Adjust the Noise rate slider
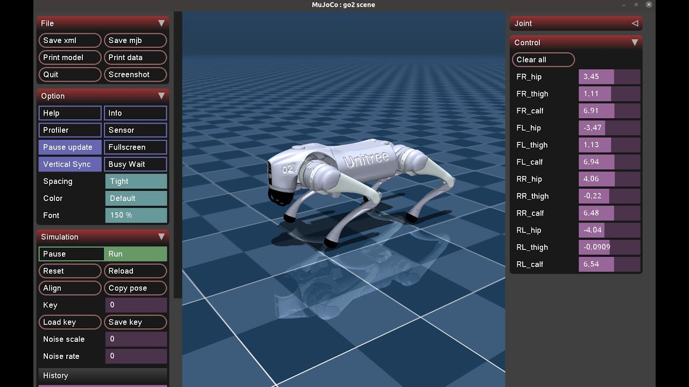Screen dimensions: 689x387 [x=136, y=356]
